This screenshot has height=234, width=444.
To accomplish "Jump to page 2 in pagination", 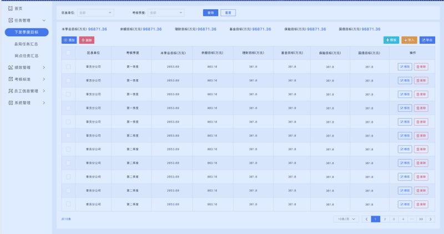I will [385, 219].
